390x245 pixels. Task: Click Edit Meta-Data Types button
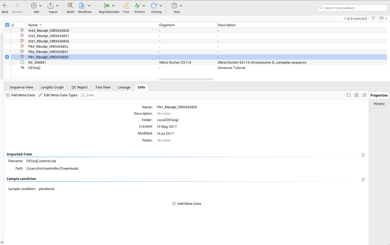58,95
